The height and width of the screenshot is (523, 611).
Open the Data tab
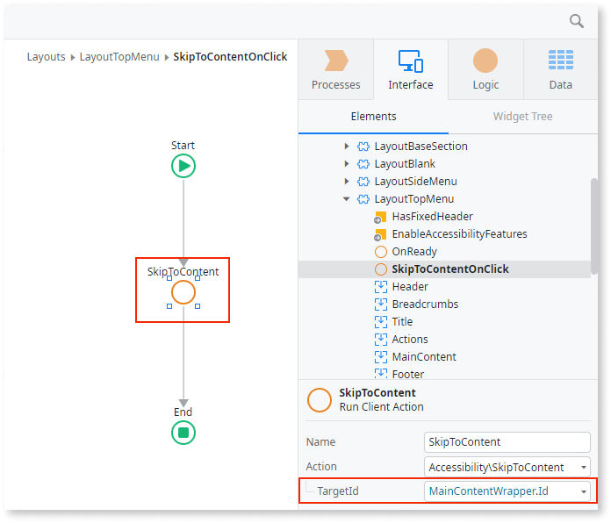(x=560, y=70)
